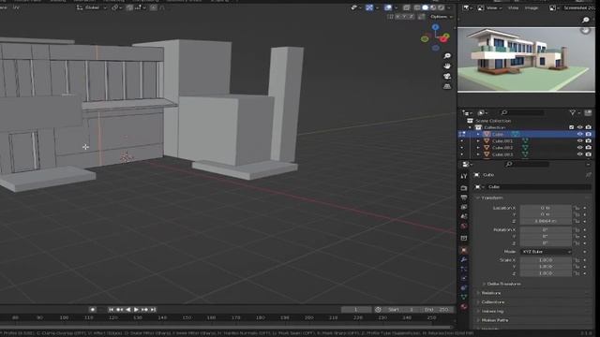Open the Tool properties tab icon
This screenshot has height=337, width=600.
click(x=464, y=177)
